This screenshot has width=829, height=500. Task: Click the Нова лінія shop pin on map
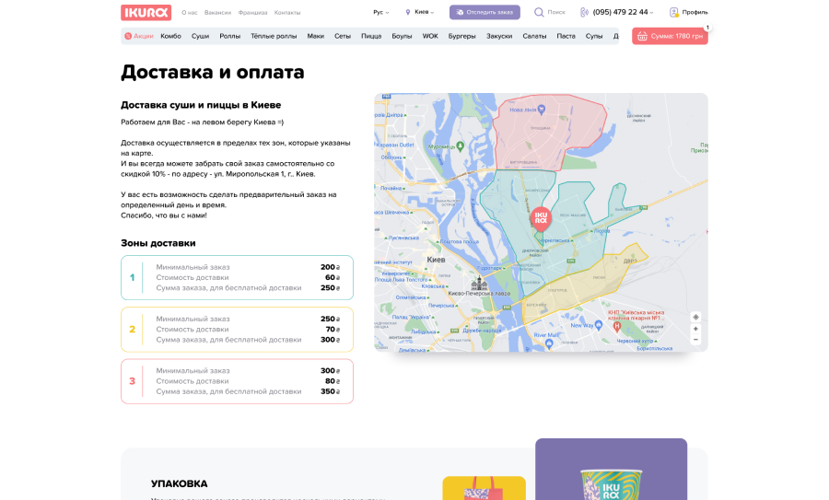pos(541,110)
